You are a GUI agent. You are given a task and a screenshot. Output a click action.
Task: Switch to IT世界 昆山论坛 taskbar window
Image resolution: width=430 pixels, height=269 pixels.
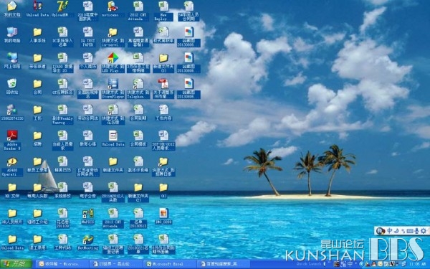116,264
